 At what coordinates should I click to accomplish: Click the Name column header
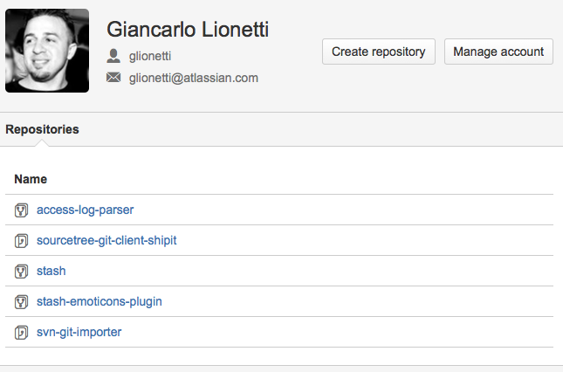pos(31,179)
